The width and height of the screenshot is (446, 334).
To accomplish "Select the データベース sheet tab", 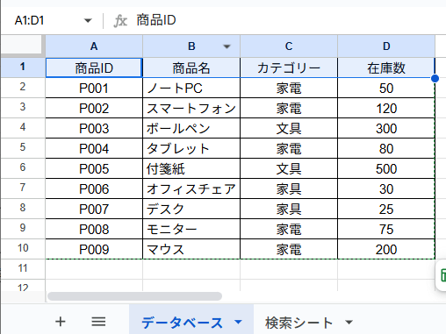I will pos(182,323).
